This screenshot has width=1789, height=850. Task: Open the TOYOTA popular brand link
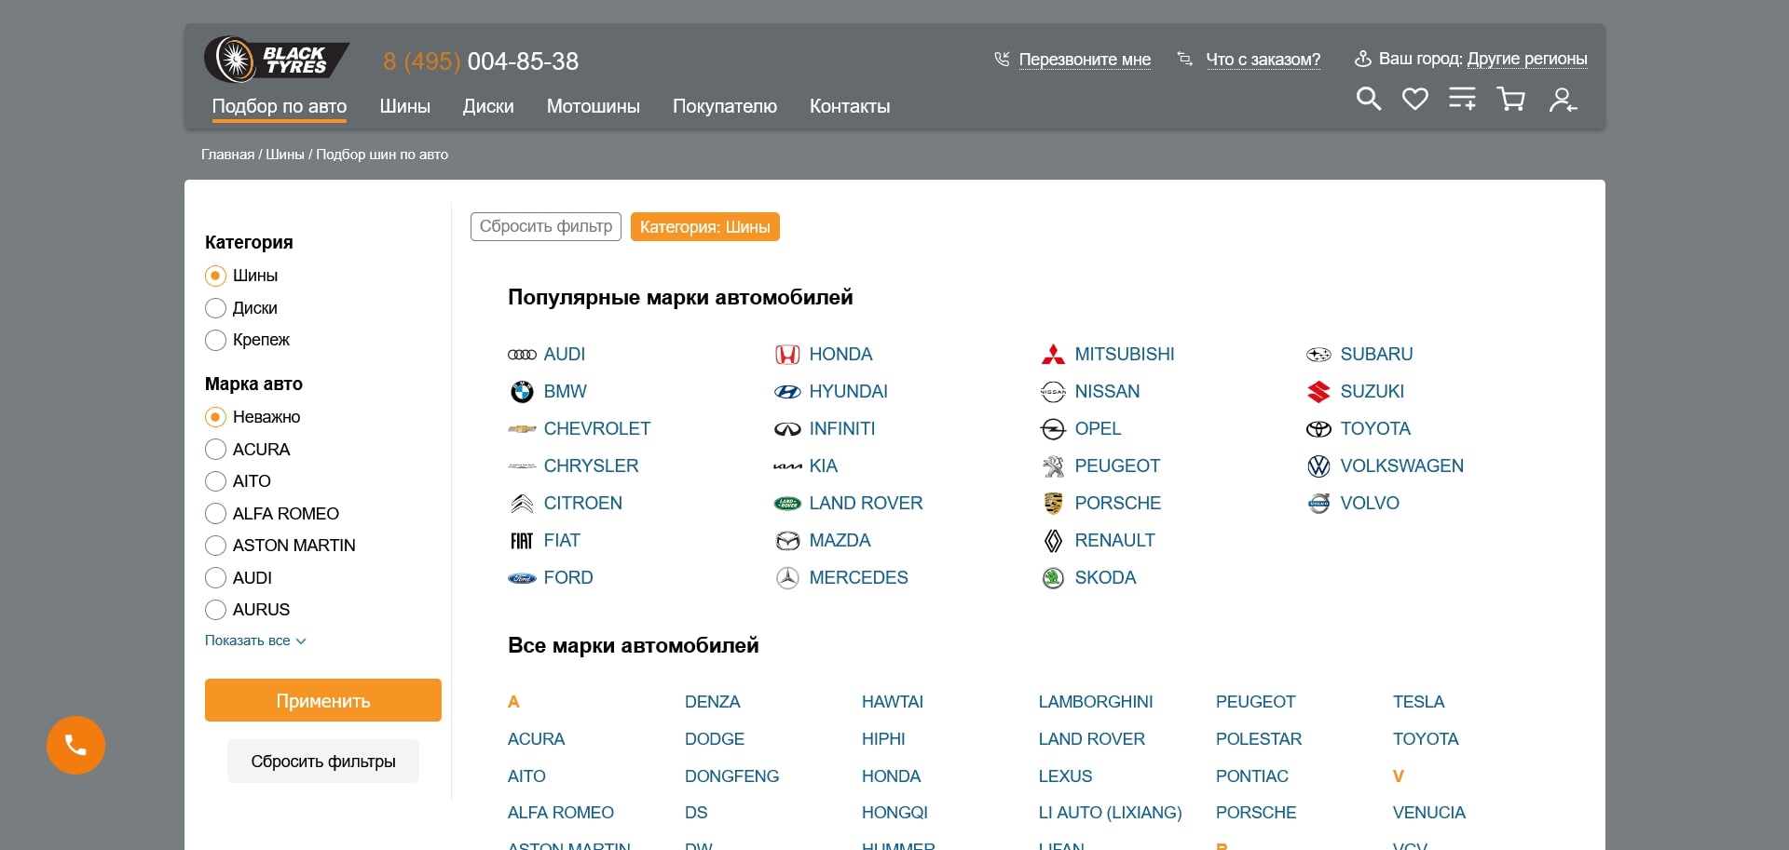tap(1374, 429)
